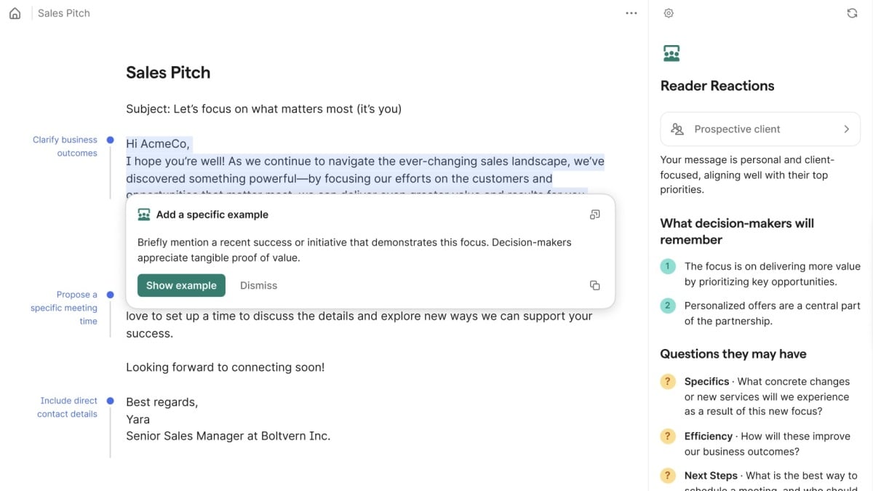Viewport: 873px width, 491px height.
Task: Click the Efficiency question mark icon
Action: [667, 436]
